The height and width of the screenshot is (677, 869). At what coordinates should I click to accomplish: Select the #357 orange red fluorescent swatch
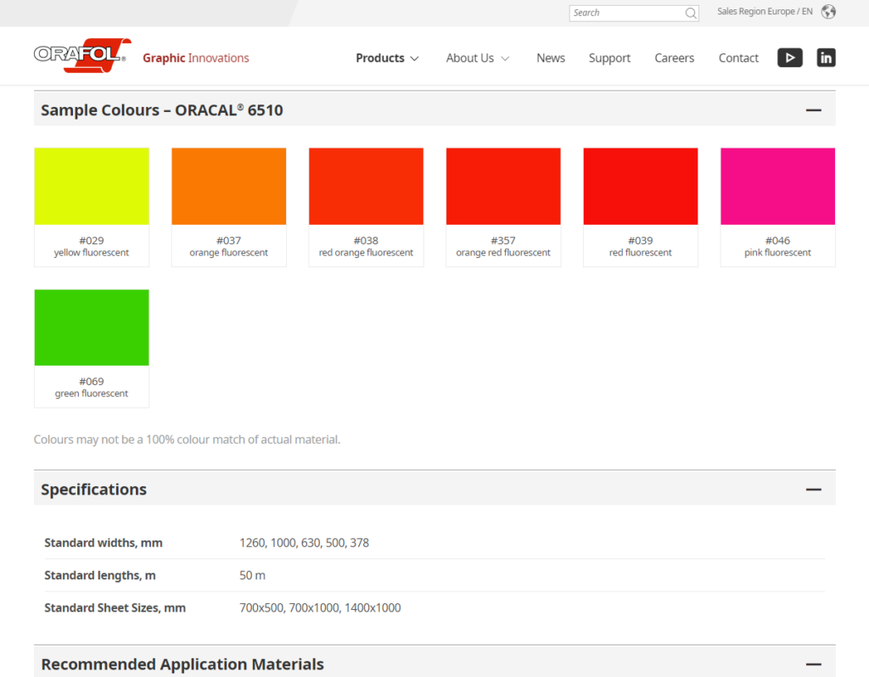click(x=503, y=186)
